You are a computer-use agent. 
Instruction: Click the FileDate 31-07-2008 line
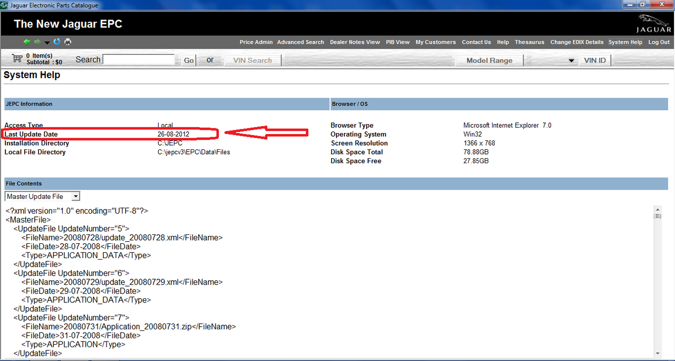(x=81, y=336)
